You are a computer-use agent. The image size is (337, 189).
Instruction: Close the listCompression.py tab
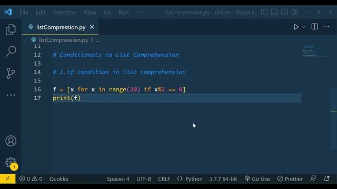click(x=92, y=27)
